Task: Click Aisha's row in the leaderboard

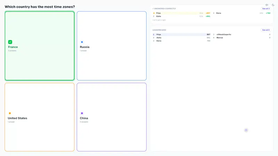Action: [x=181, y=38]
